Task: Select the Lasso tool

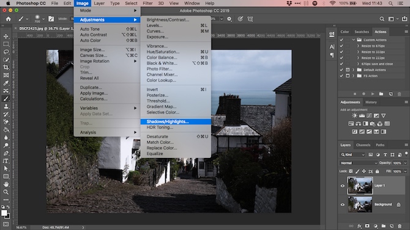Action: tap(6, 52)
